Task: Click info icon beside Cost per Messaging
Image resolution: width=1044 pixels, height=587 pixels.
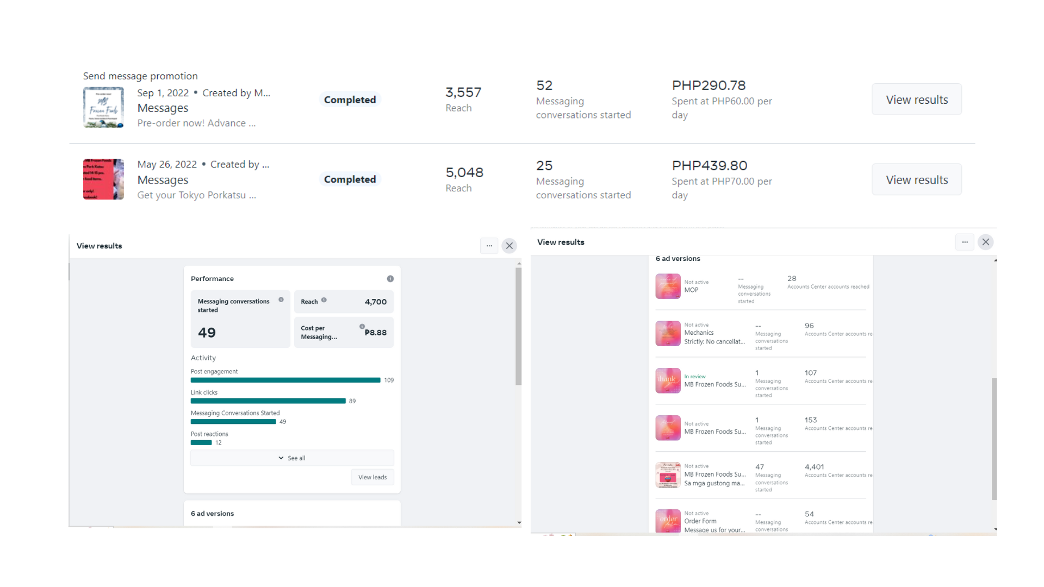Action: tap(362, 327)
